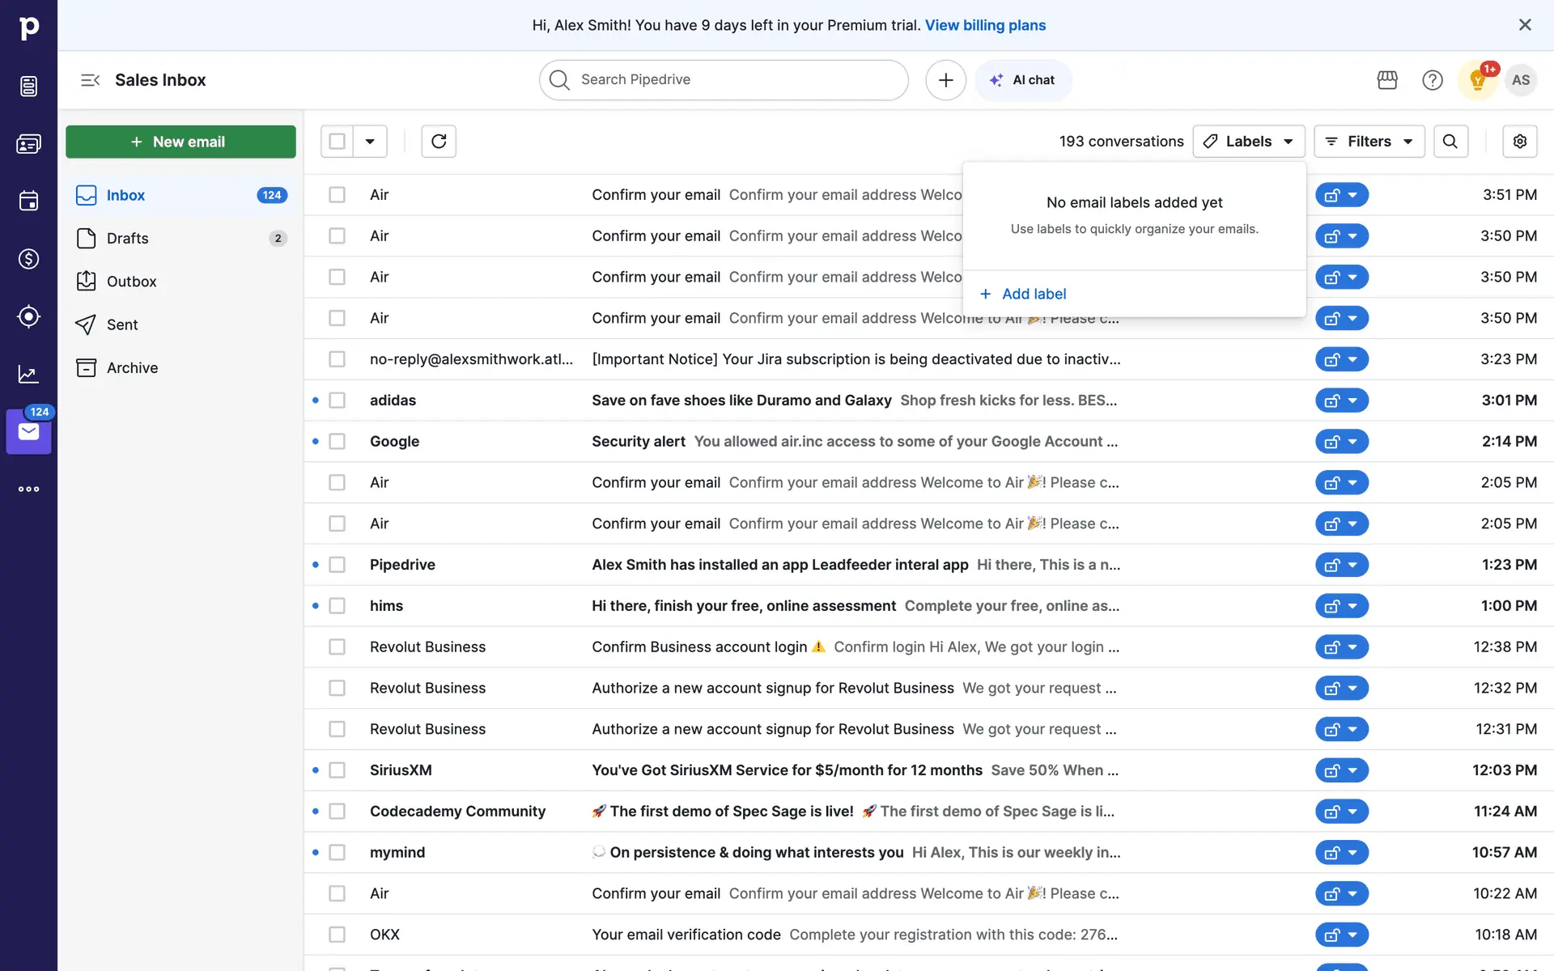Open the lightbulb notifications icon
1554x971 pixels.
point(1477,80)
